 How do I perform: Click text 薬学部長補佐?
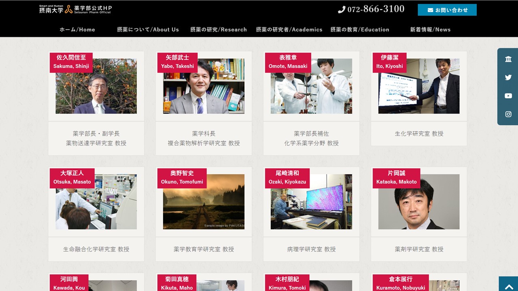312,133
